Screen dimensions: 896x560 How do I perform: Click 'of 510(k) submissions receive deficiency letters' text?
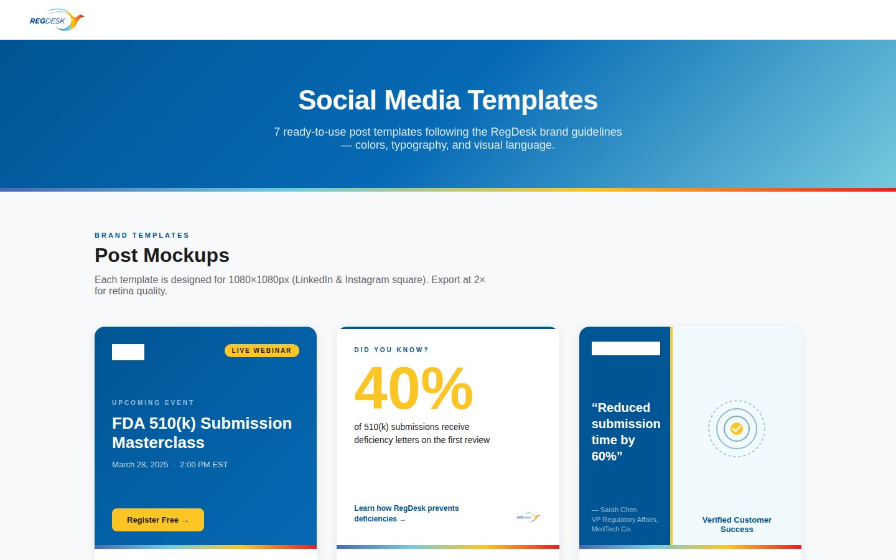tap(422, 433)
